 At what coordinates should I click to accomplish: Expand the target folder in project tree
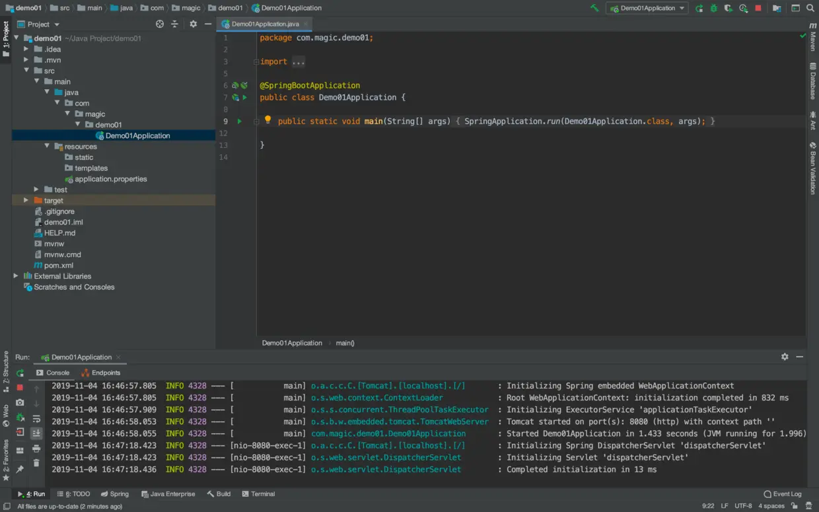point(26,200)
